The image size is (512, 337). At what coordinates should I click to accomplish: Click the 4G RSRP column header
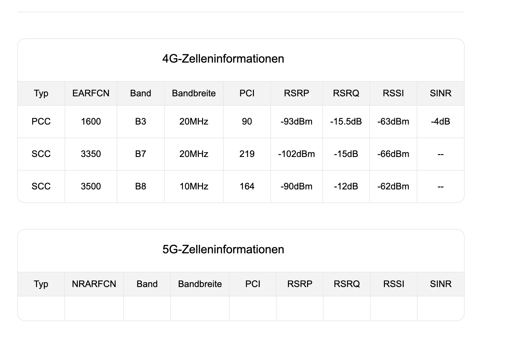click(x=296, y=93)
